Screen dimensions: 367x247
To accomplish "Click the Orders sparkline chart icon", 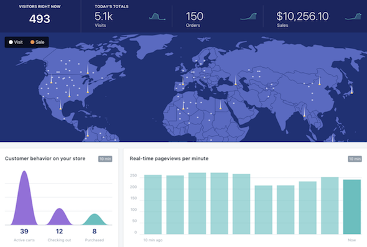I will point(249,16).
